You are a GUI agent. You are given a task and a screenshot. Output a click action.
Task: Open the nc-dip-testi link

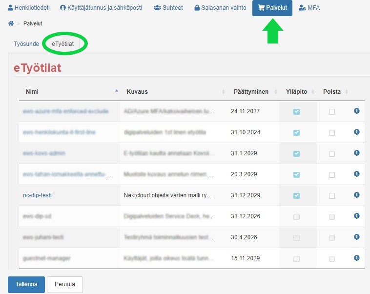tap(37, 195)
